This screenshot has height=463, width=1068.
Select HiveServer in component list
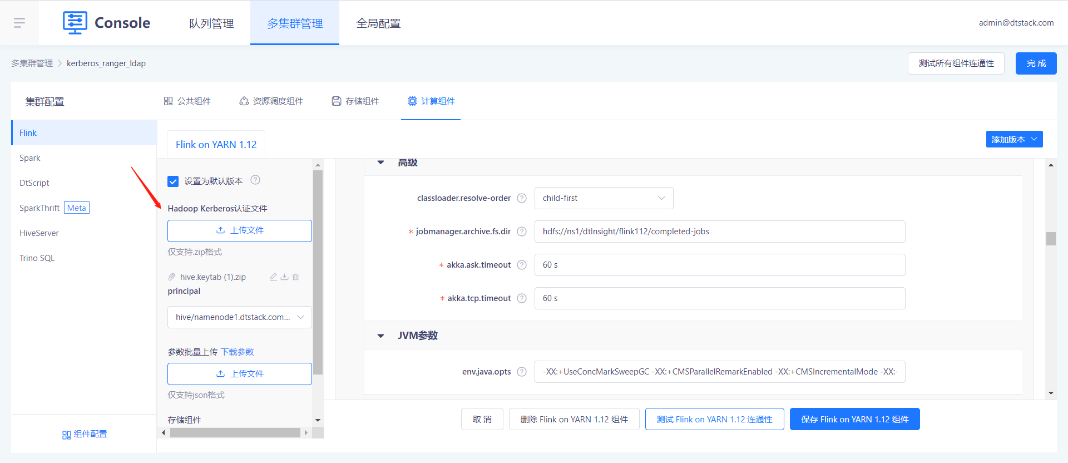(84, 233)
